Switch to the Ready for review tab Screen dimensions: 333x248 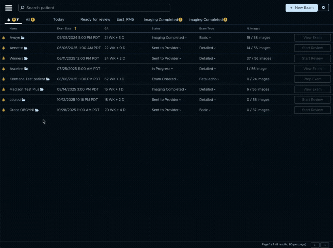(95, 20)
